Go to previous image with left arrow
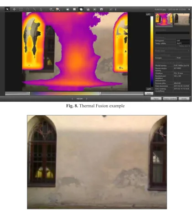This screenshot has height=210, width=192. [72, 99]
